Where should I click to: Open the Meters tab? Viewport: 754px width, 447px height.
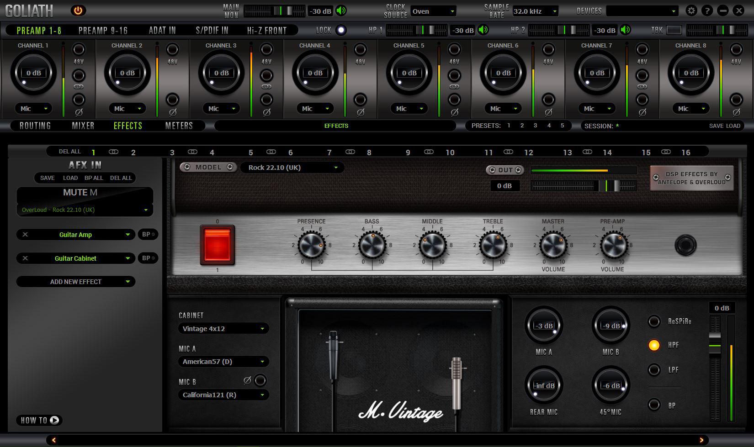point(179,126)
